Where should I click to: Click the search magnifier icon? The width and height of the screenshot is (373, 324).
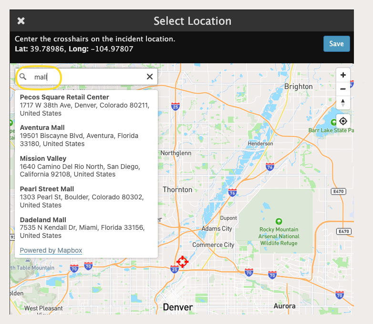tap(23, 77)
